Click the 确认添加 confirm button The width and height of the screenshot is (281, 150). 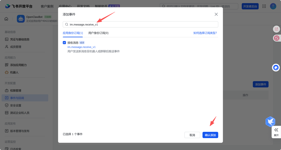click(x=210, y=135)
